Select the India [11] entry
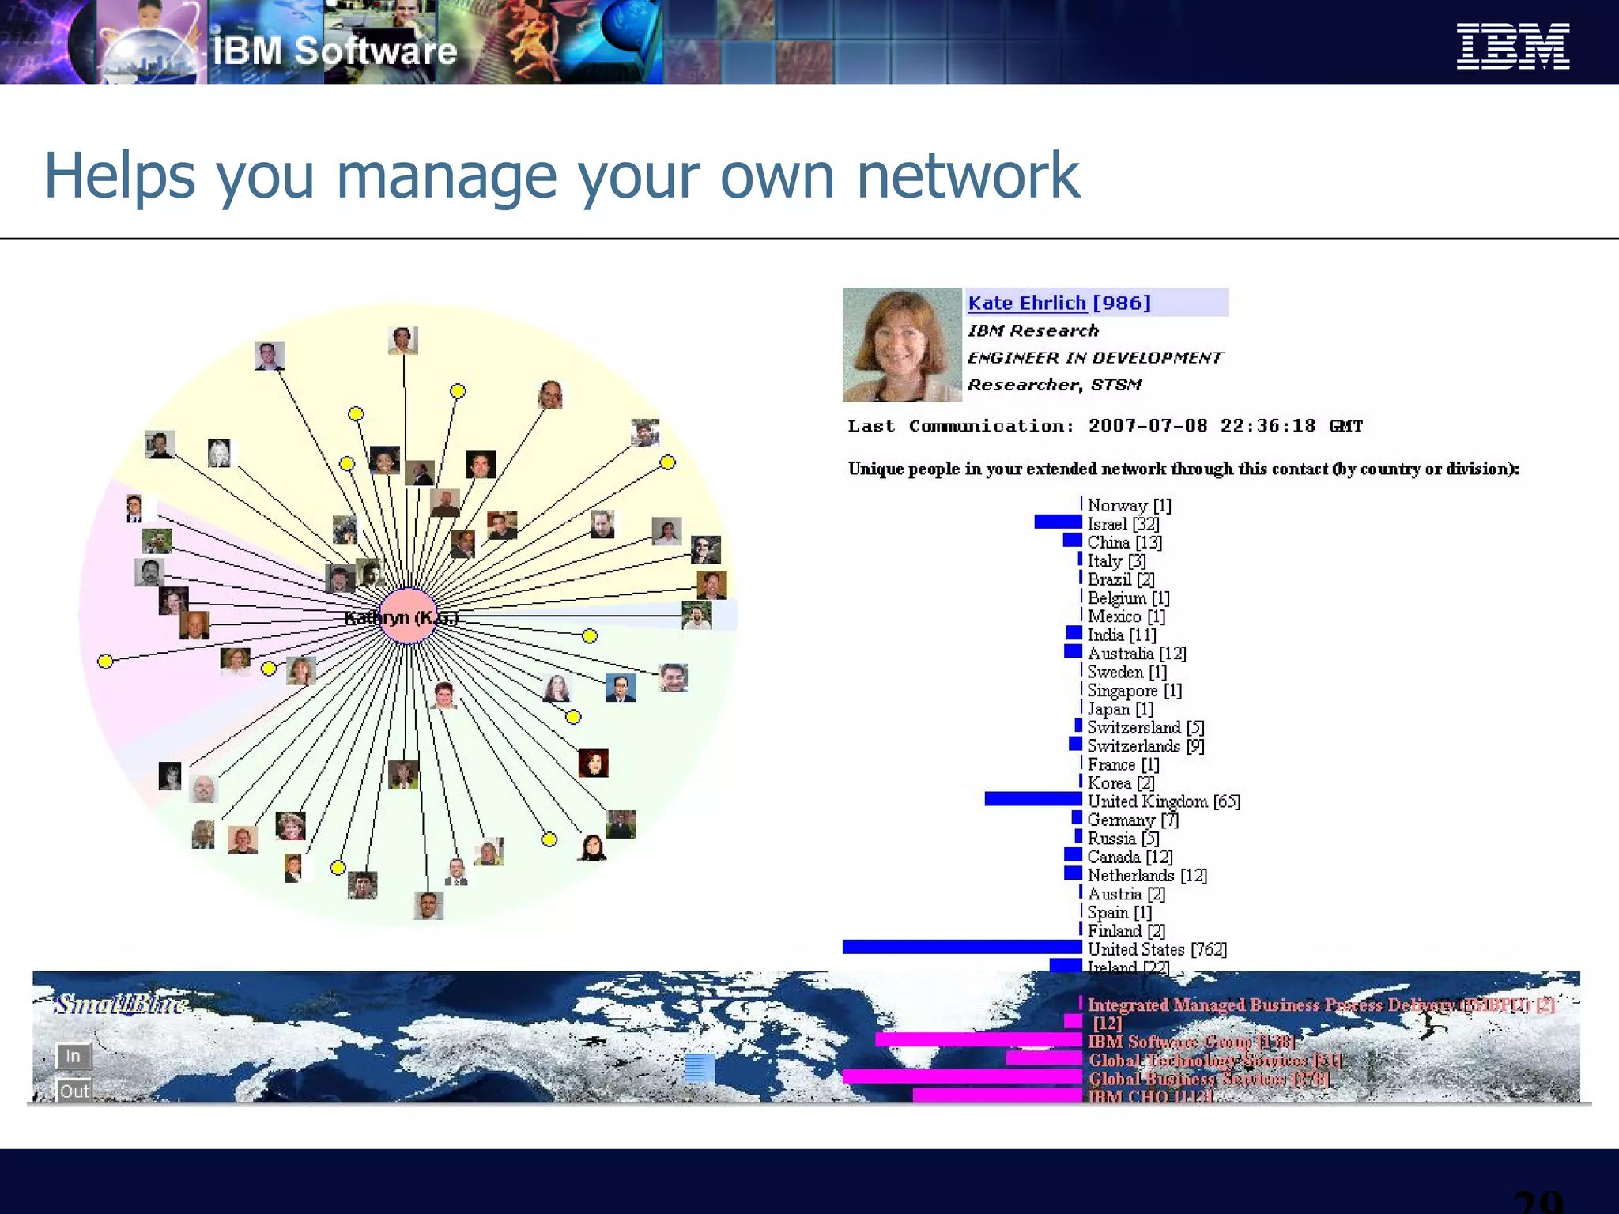 [x=1121, y=635]
